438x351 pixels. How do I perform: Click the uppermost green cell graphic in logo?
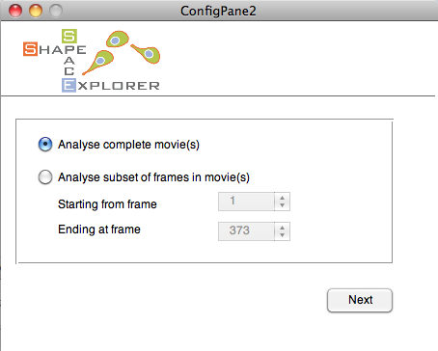point(118,40)
